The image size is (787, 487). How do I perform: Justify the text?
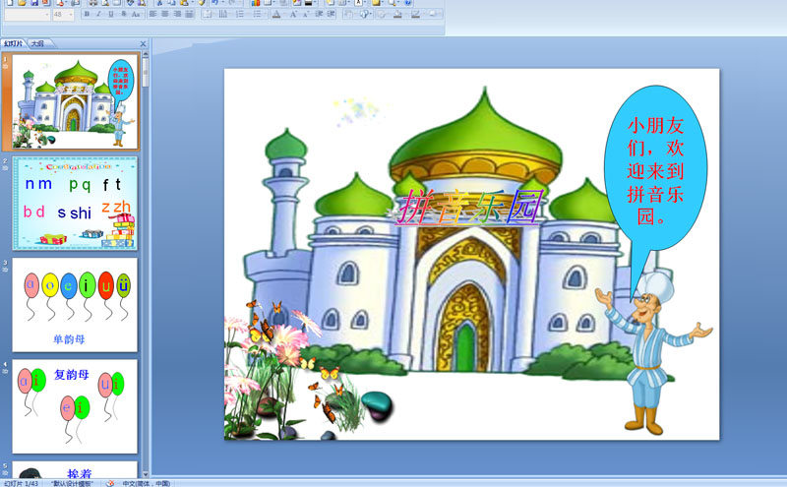pyautogui.click(x=189, y=14)
